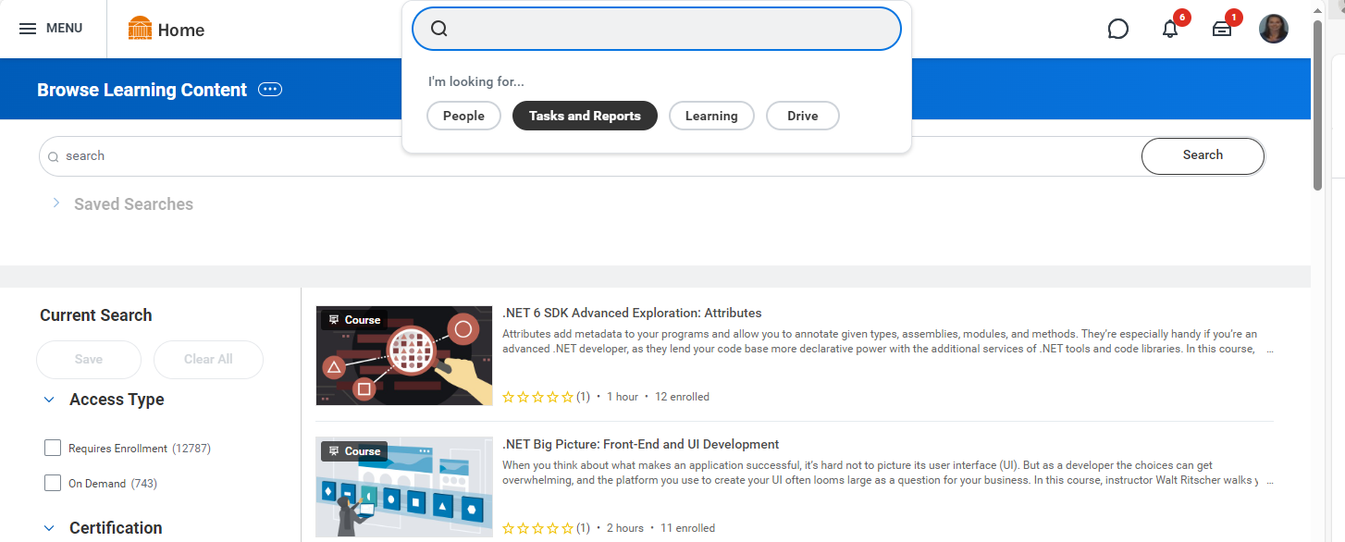Open the inbox tray icon

(1222, 30)
